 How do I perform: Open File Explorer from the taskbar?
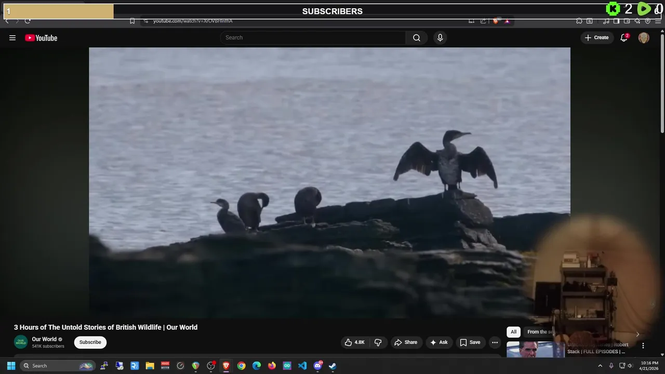pyautogui.click(x=150, y=366)
